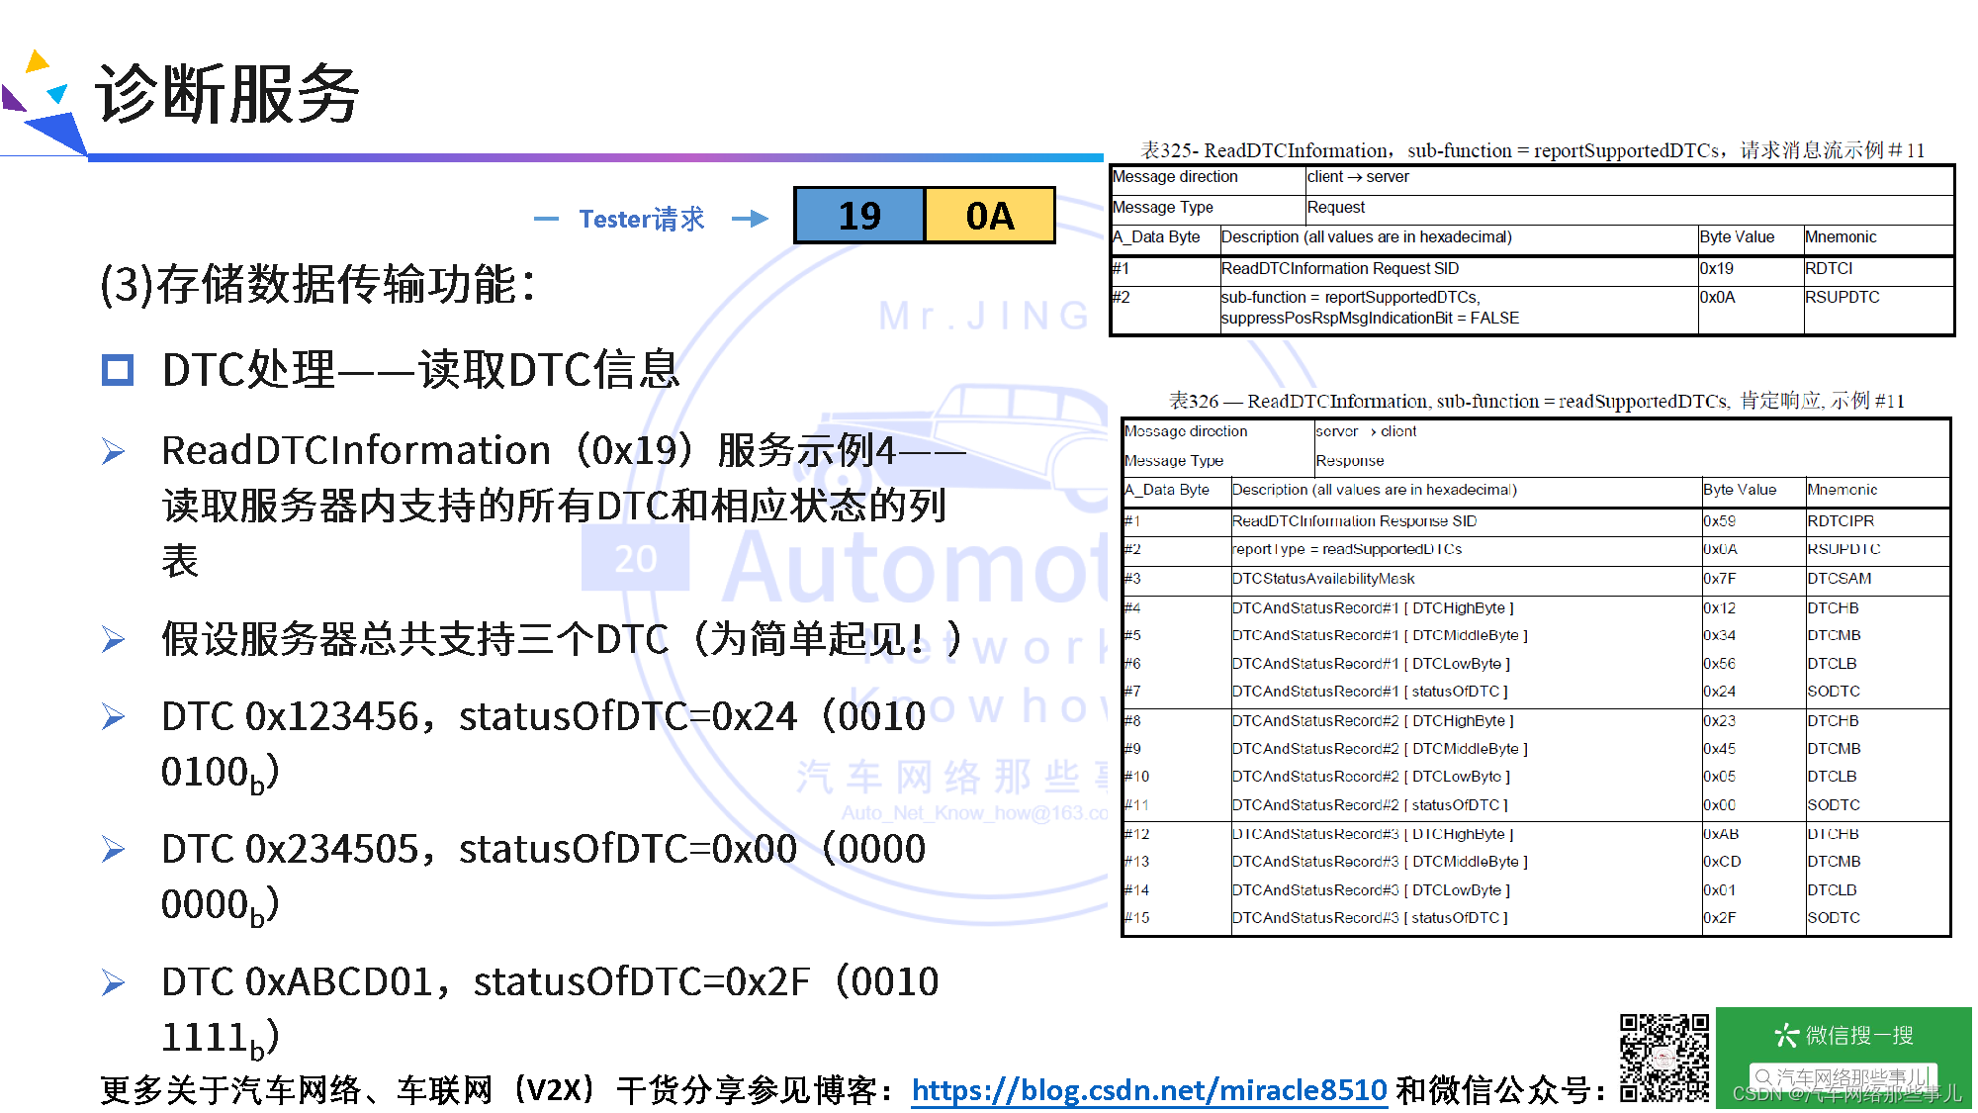The height and width of the screenshot is (1113, 1978).
Task: Open the blog.csdn.net/miracle8510 link
Action: point(1148,1089)
